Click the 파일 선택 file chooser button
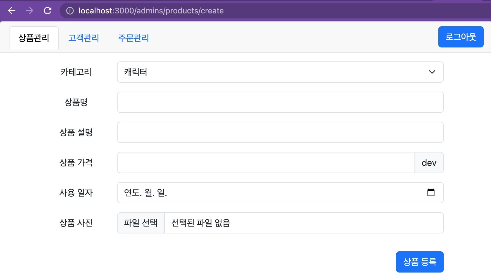 pos(141,223)
